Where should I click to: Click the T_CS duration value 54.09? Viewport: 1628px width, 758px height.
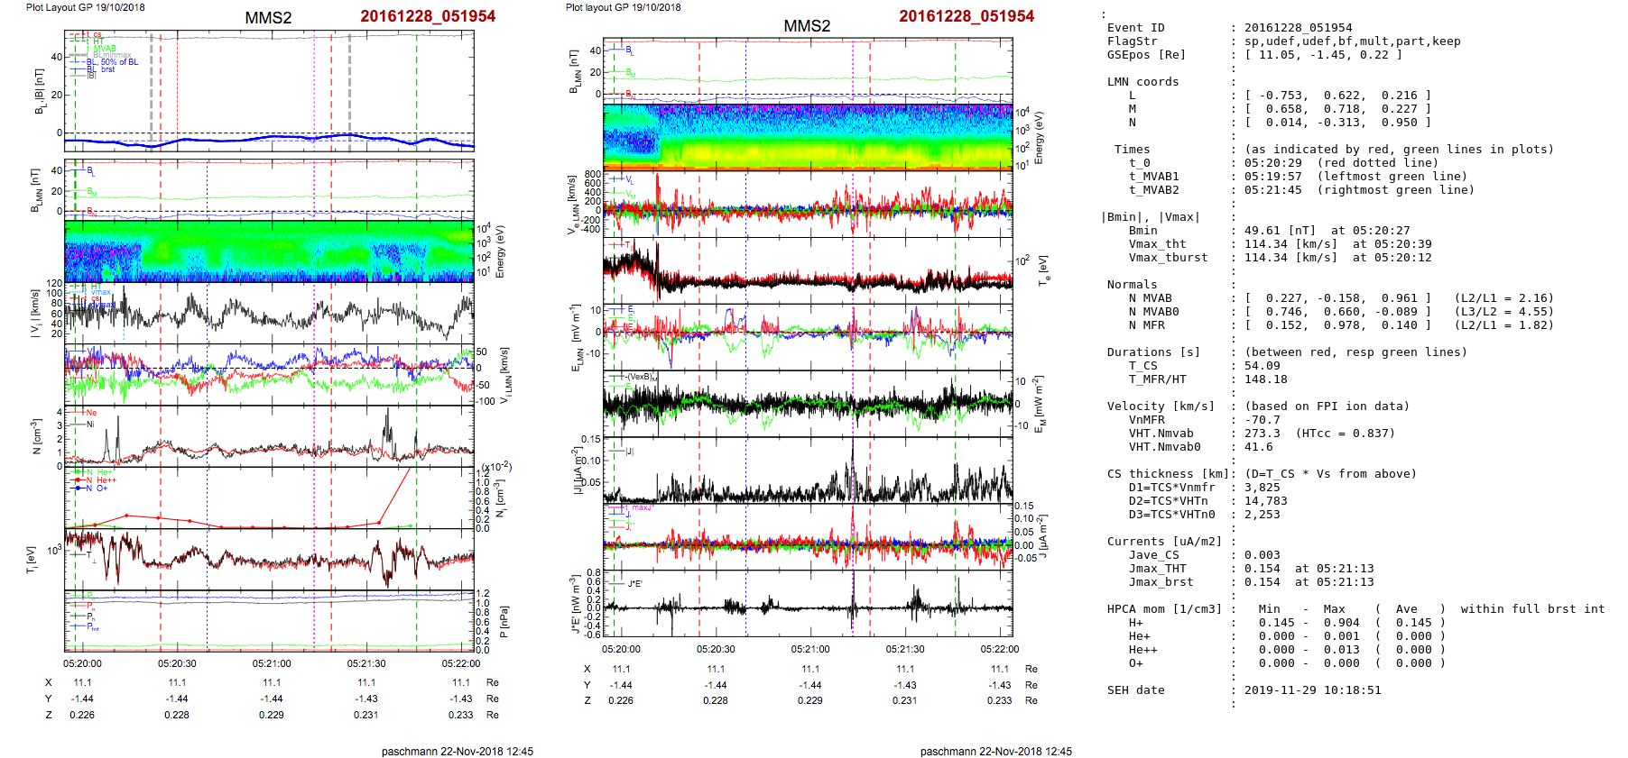pos(1262,366)
